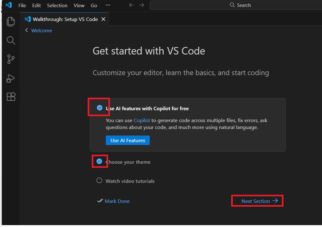The width and height of the screenshot is (322, 227).
Task: Open the Run and Debug view
Action: (x=11, y=78)
